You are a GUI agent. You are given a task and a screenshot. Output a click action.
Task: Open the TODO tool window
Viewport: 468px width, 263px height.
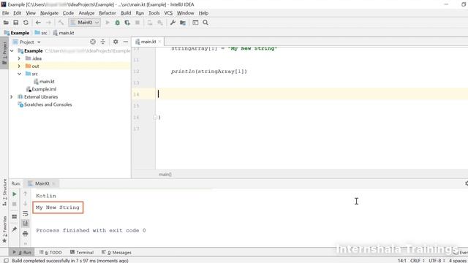point(50,252)
